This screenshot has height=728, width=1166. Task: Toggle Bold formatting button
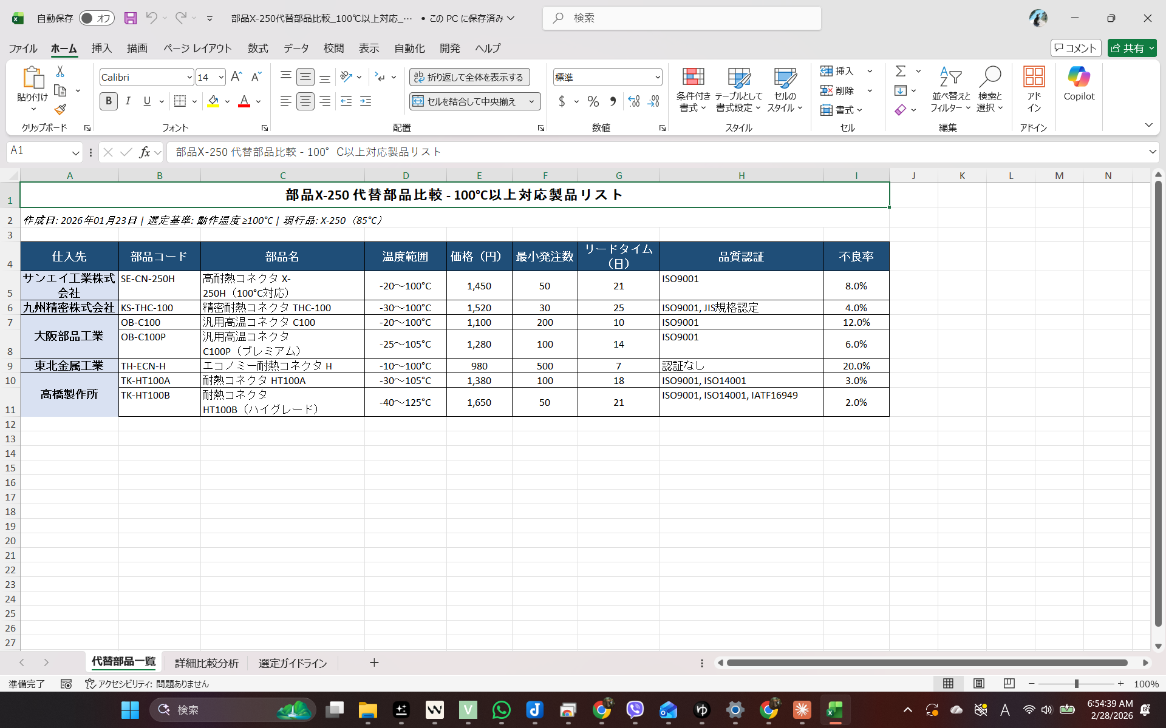(109, 101)
